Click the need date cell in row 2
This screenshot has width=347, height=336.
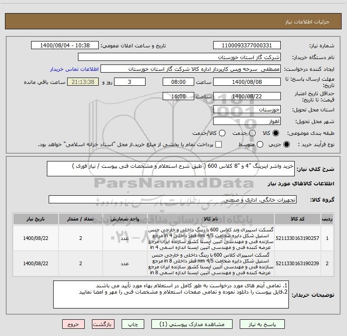pos(36,263)
